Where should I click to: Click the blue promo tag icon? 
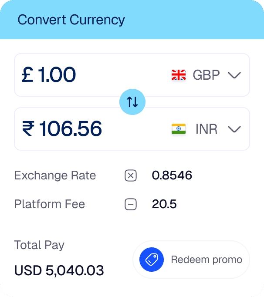pos(151,260)
